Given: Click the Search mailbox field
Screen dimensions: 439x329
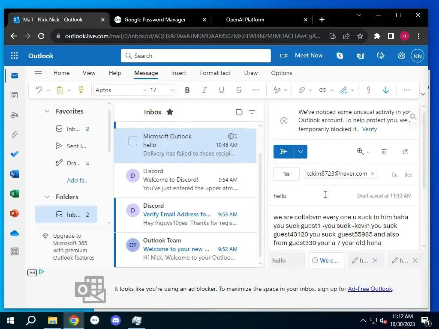Looking at the screenshot, I should point(195,56).
